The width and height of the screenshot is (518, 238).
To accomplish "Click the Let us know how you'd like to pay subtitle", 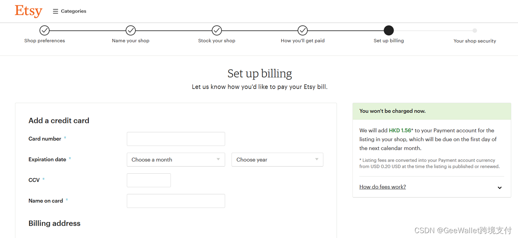I will tap(260, 87).
